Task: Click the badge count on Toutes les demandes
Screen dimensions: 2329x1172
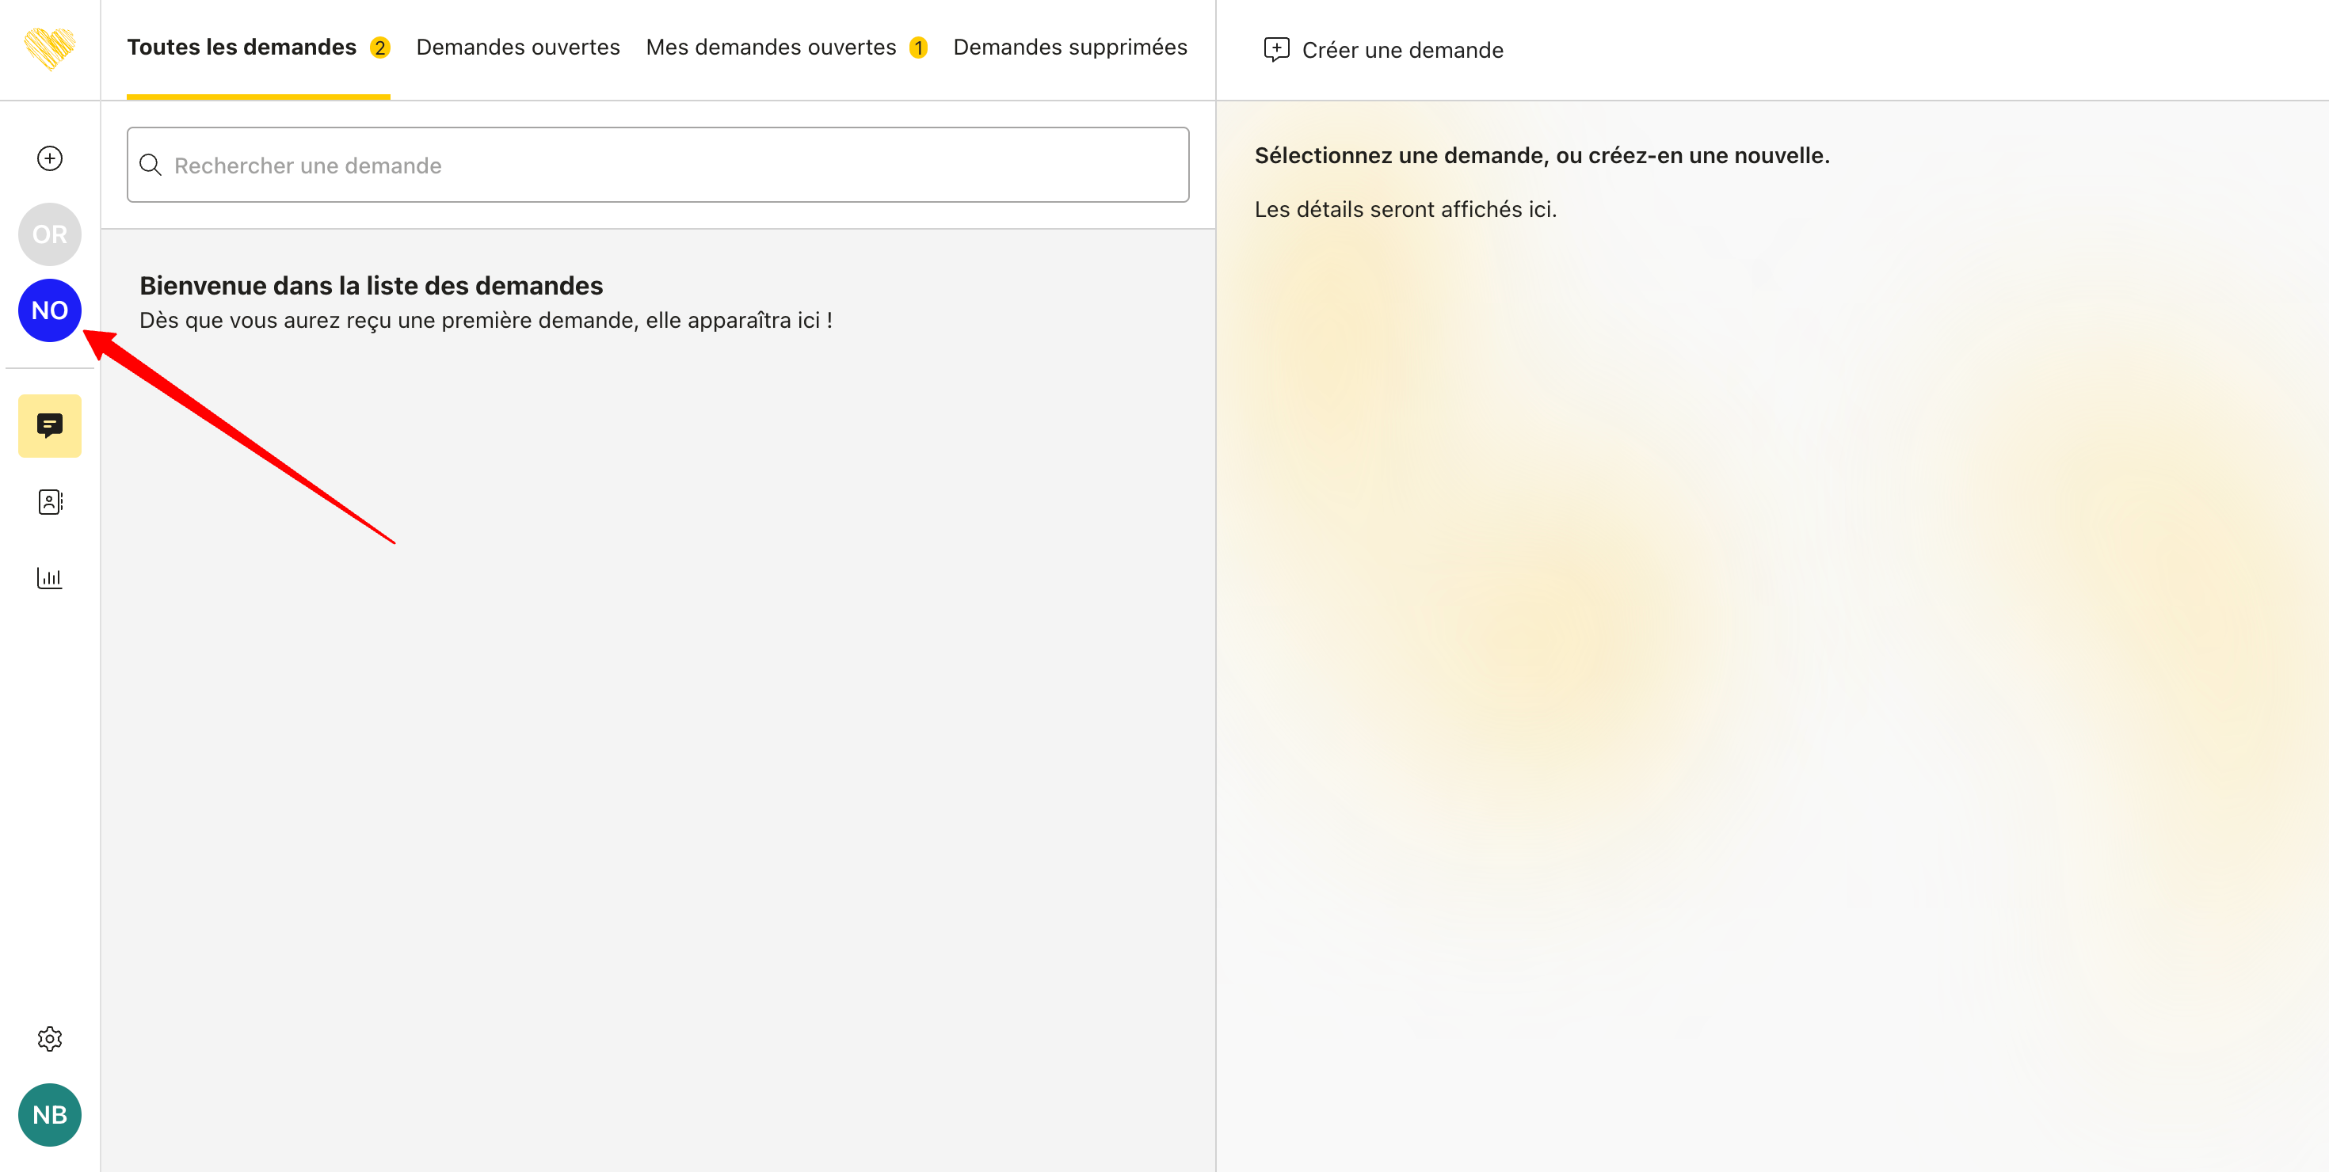Action: pyautogui.click(x=379, y=48)
